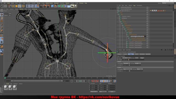The width and height of the screenshot is (176, 99).
Task: Click Play Forwards in timeline
Action: click(x=80, y=81)
